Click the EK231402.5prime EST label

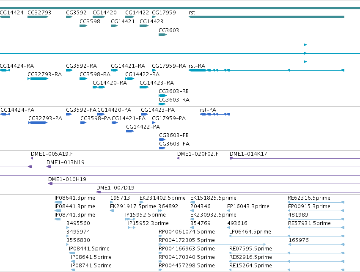(x=162, y=198)
